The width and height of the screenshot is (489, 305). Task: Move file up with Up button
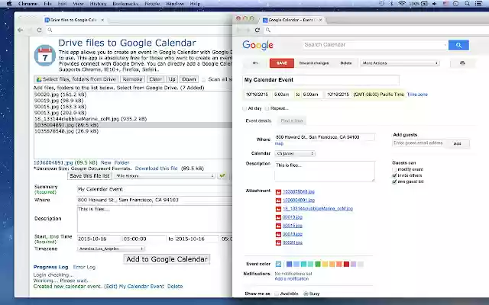click(172, 79)
